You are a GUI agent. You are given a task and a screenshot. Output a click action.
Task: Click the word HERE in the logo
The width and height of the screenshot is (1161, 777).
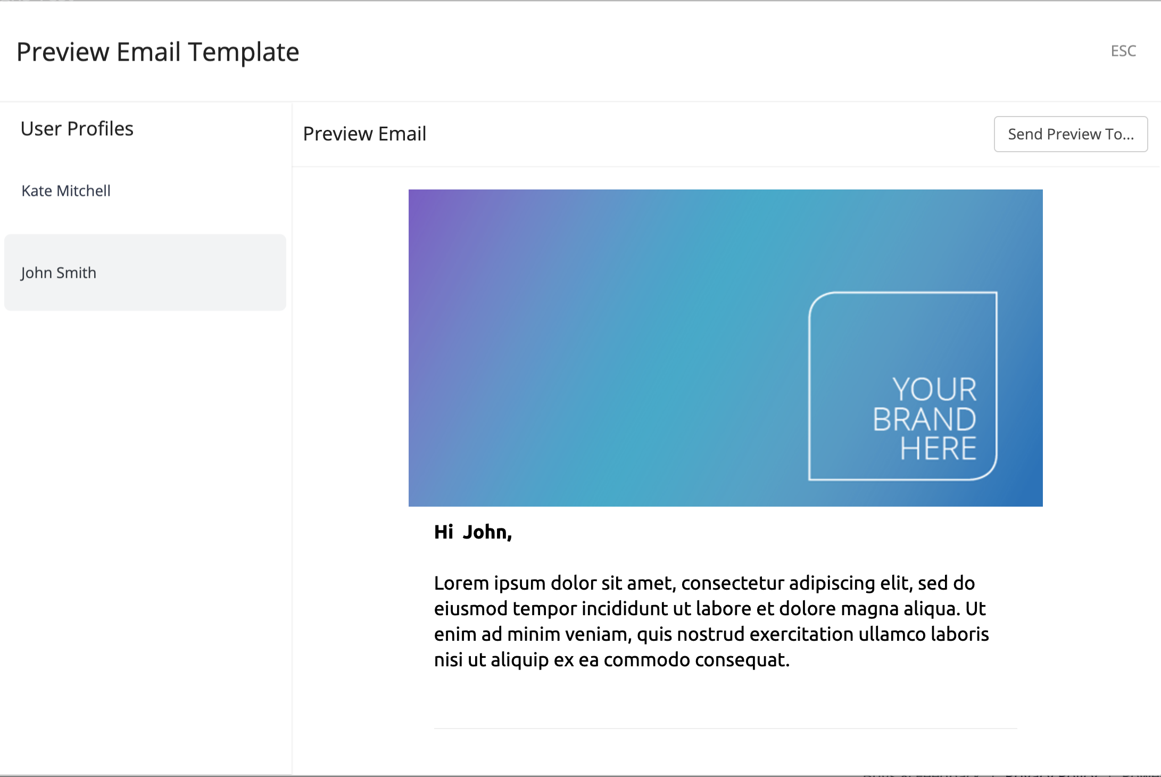point(939,449)
